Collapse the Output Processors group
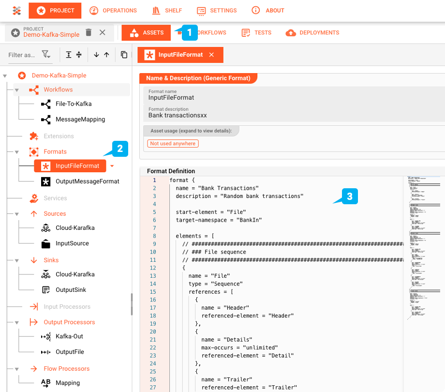445x392 pixels. point(17,322)
